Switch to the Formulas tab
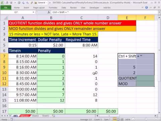161x121 pixels. point(53,8)
